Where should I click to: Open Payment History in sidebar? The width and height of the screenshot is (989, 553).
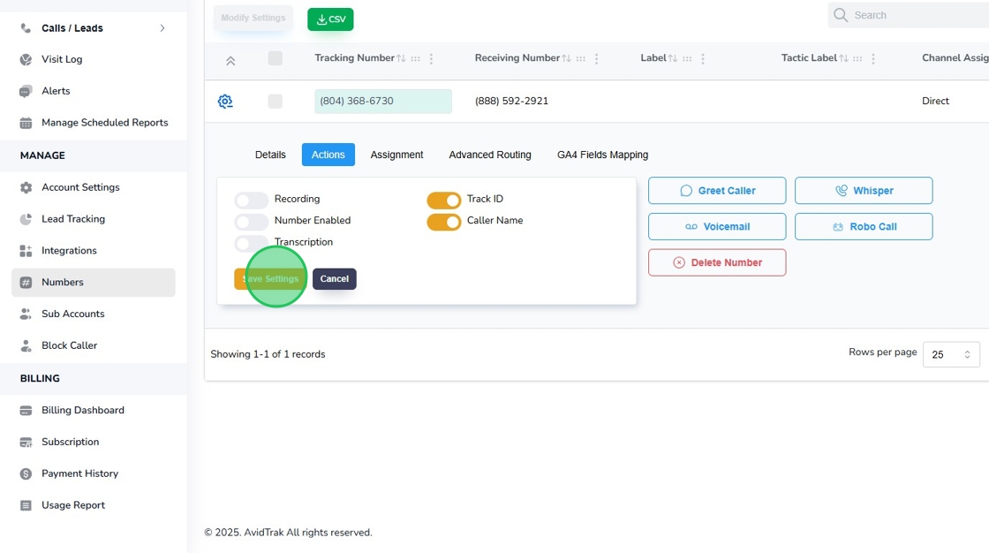click(x=80, y=473)
